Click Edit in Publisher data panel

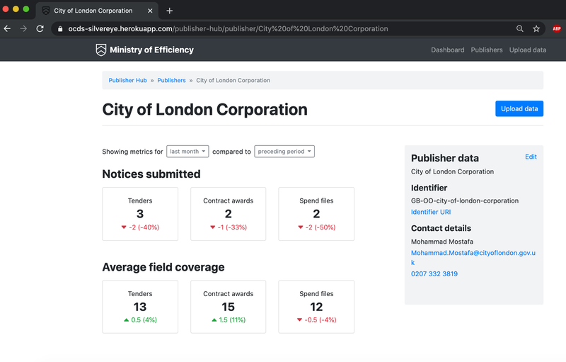point(531,157)
